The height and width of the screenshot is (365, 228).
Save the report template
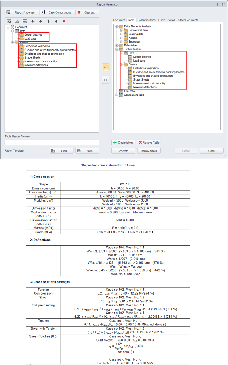pos(87,151)
